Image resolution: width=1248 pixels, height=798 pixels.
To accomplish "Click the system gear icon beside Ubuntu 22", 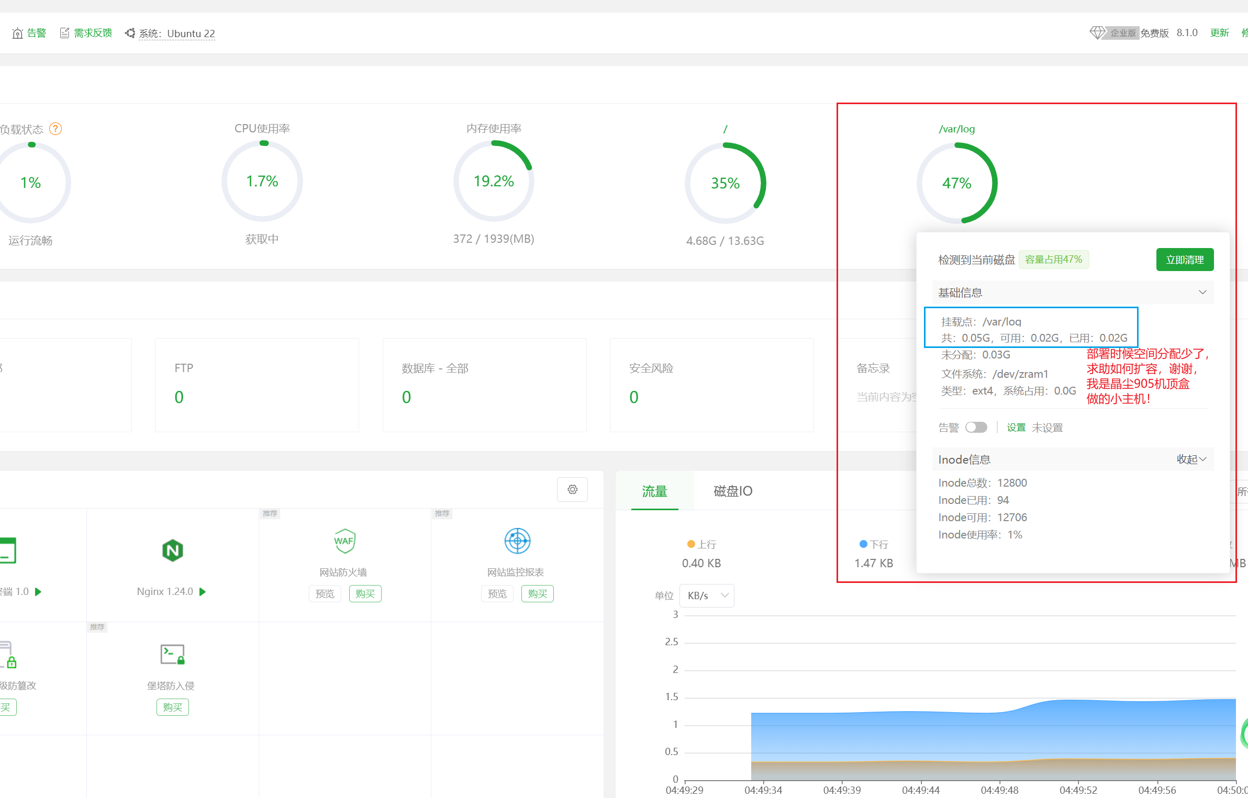I will tap(130, 33).
